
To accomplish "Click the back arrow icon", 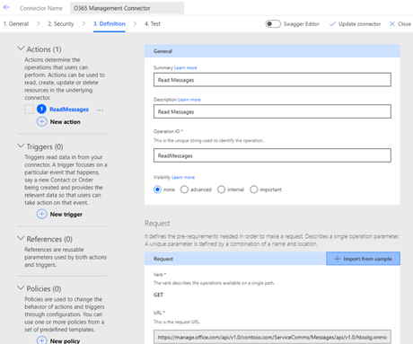I will [6, 8].
